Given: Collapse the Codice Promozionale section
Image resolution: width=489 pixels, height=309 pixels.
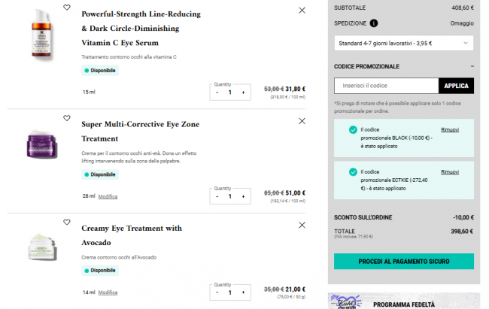Looking at the screenshot, I should 472,66.
